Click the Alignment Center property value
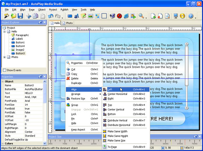The width and height of the screenshot is (203, 151). 34,132
